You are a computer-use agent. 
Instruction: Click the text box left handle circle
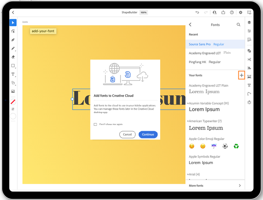click(x=72, y=99)
